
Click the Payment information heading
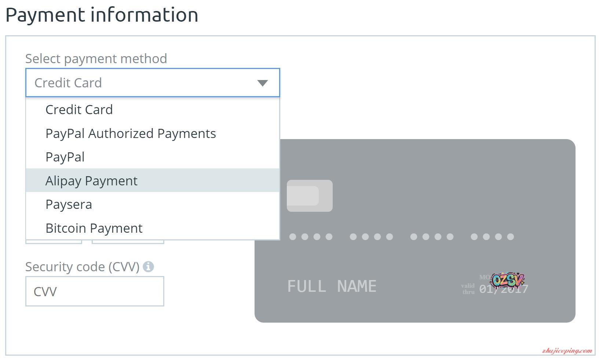[x=102, y=15]
